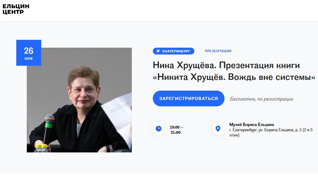Click the Нина Хрущёва. Презентация книги heading line

[x=226, y=65]
